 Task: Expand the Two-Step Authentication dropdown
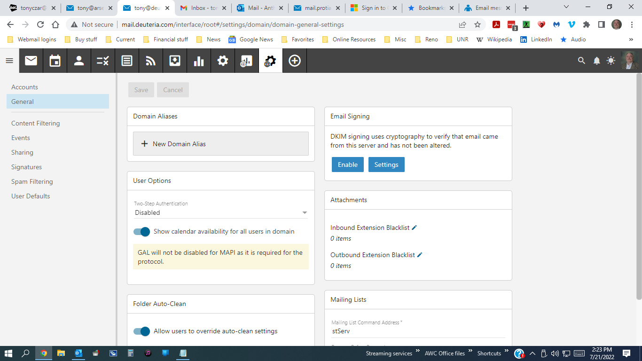click(x=220, y=212)
